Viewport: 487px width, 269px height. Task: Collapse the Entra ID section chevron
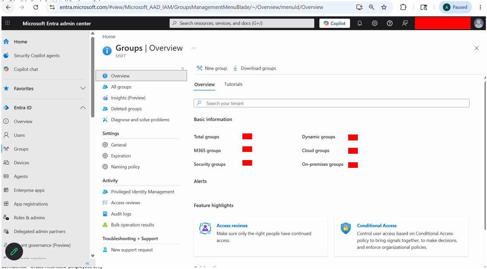(x=83, y=108)
